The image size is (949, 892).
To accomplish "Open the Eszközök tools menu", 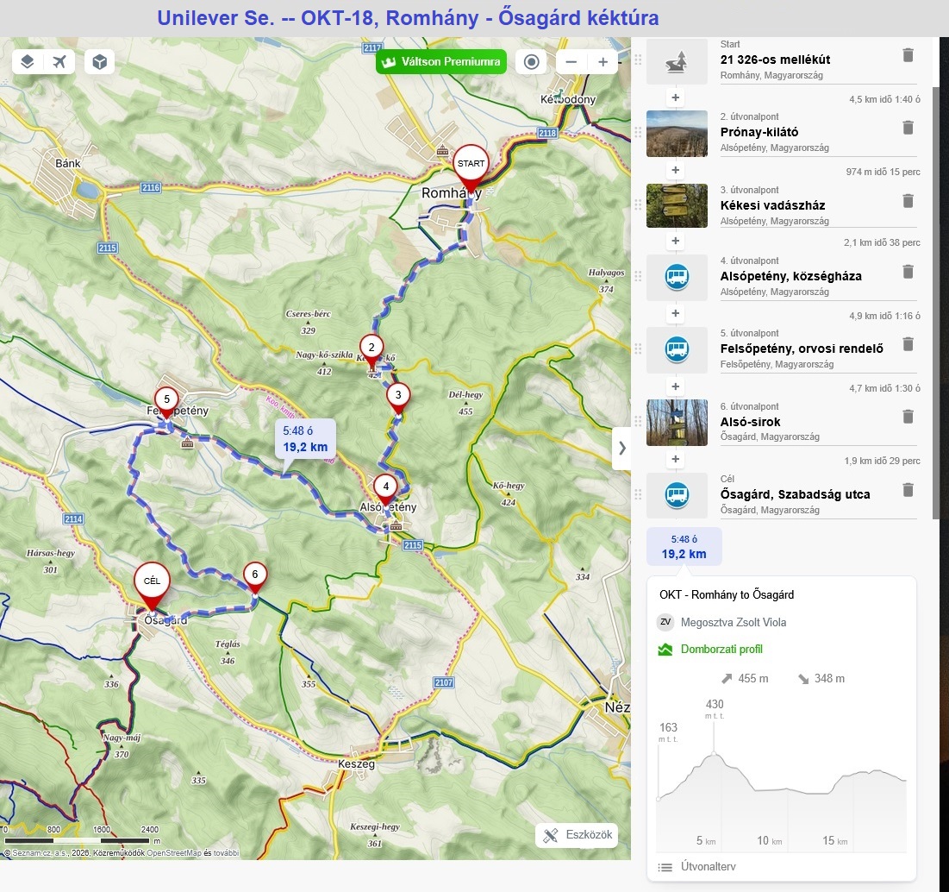I will click(x=577, y=835).
